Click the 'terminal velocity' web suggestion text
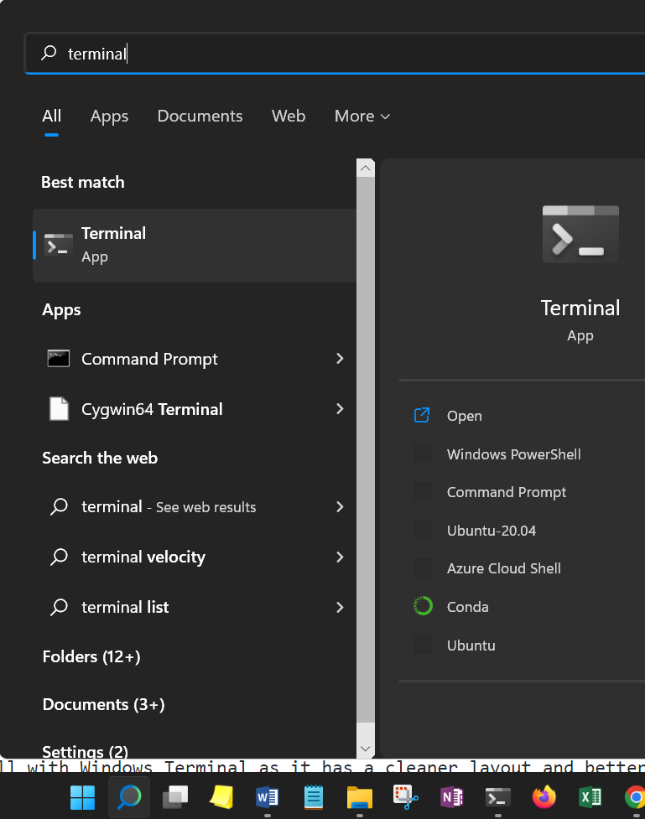Viewport: 645px width, 819px height. coord(143,557)
